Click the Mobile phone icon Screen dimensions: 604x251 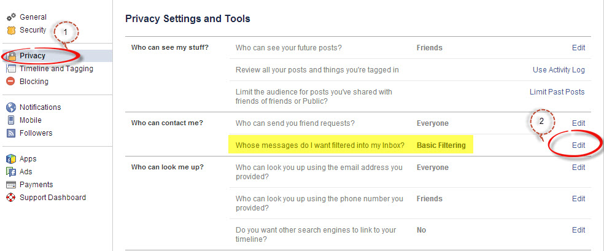pos(10,120)
